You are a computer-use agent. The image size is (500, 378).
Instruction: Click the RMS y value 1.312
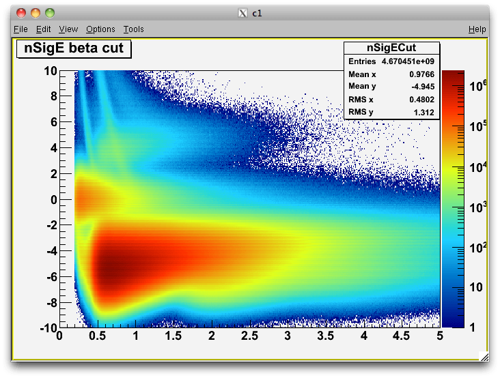click(x=423, y=113)
